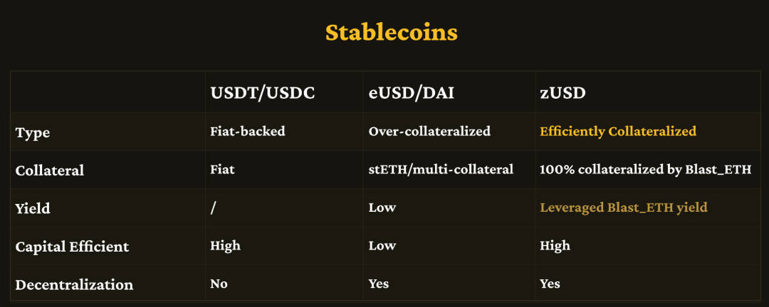Screen dimensions: 769x307
Task: Click the Capital Efficient row label
Action: [x=72, y=247]
